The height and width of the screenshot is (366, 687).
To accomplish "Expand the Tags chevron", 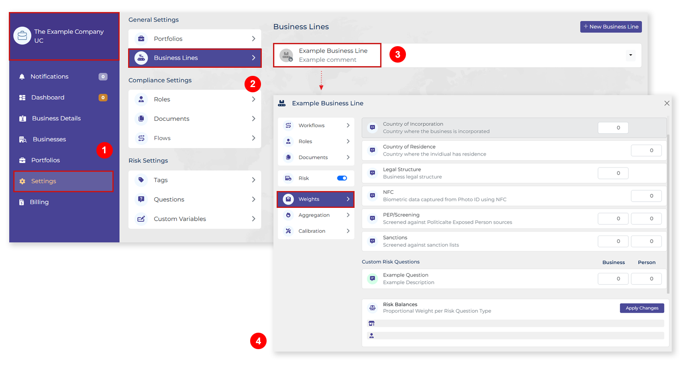I will (x=253, y=180).
